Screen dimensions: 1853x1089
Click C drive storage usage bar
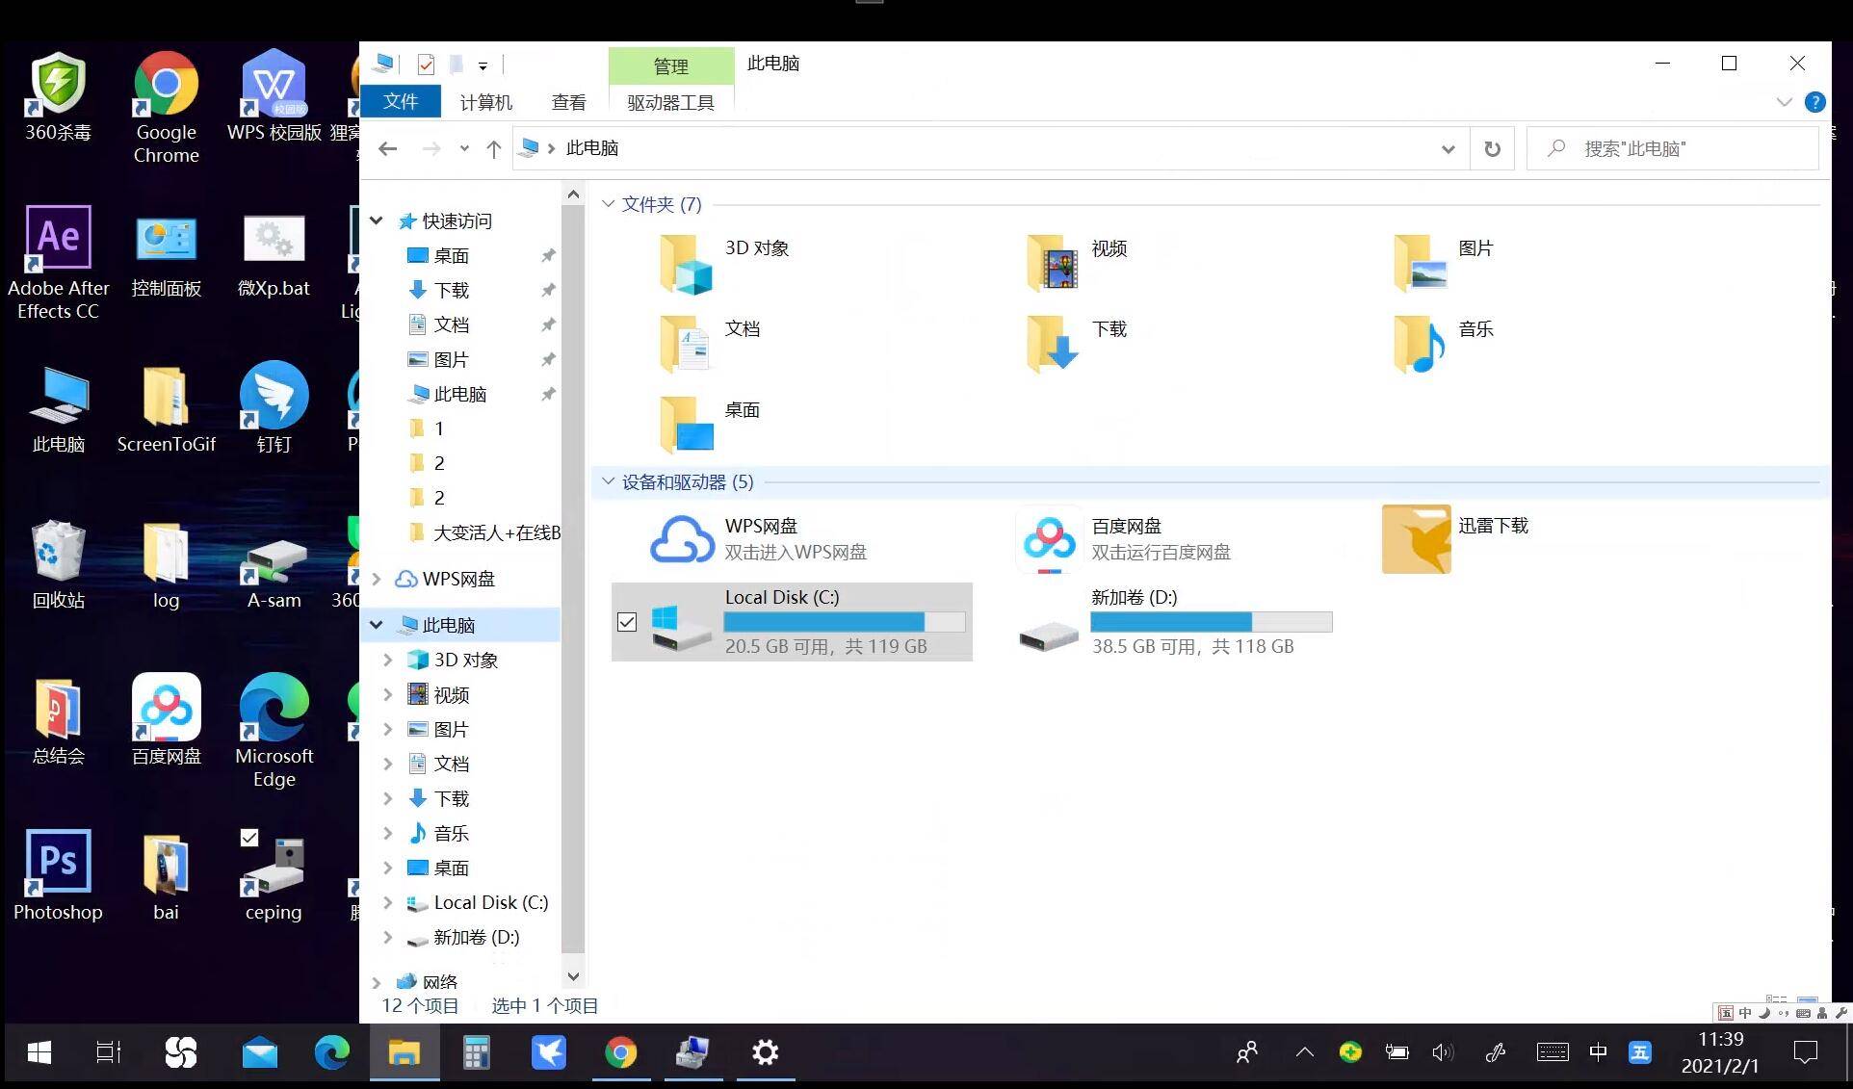click(x=846, y=622)
